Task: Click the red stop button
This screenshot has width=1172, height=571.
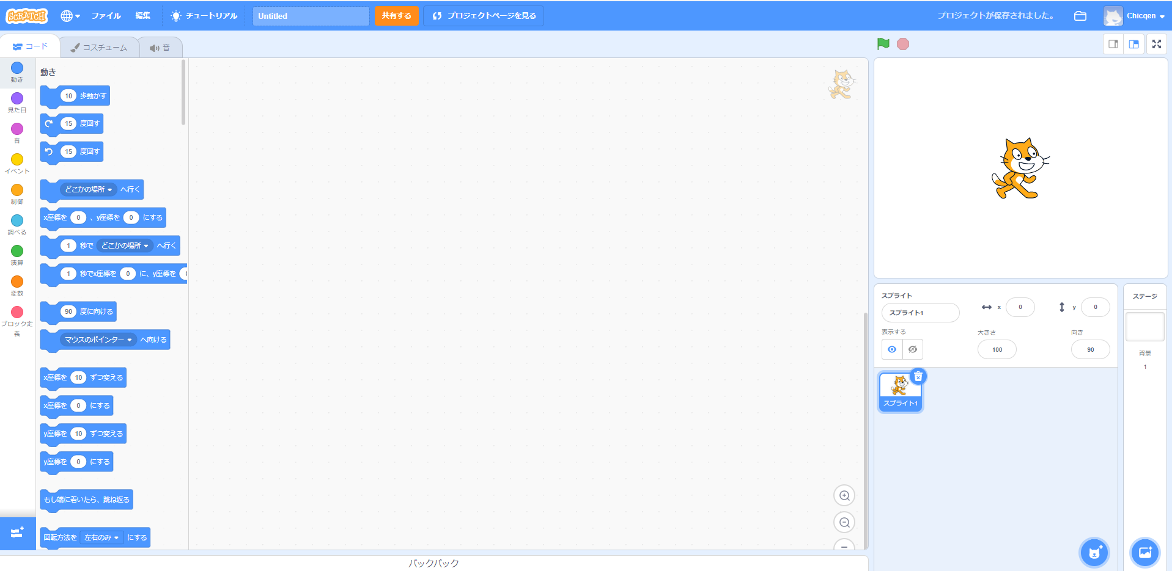Action: click(x=902, y=44)
